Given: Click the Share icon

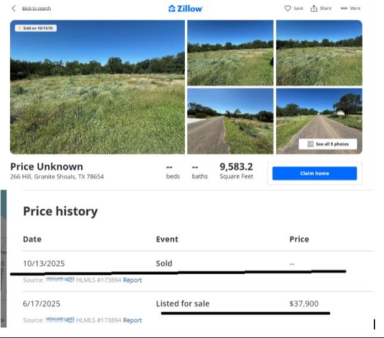Looking at the screenshot, I should (x=314, y=8).
